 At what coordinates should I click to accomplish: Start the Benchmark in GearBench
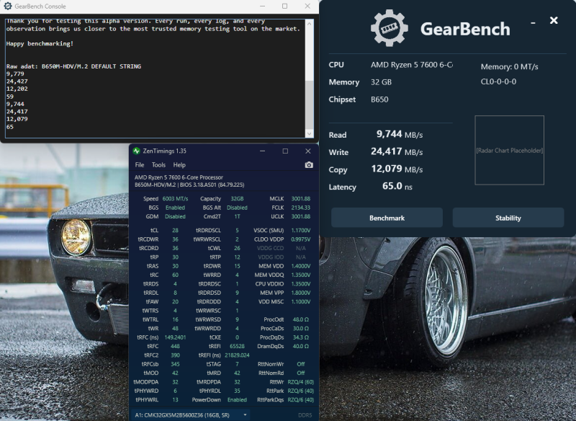coord(387,218)
